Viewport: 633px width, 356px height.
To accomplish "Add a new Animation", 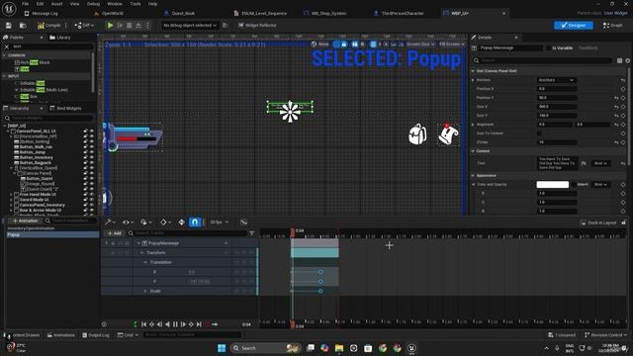I will click(x=25, y=222).
